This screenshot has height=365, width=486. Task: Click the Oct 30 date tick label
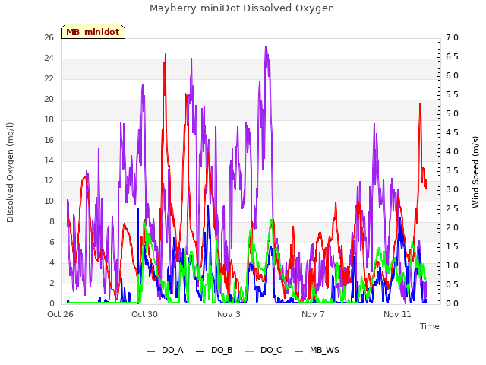tap(144, 314)
